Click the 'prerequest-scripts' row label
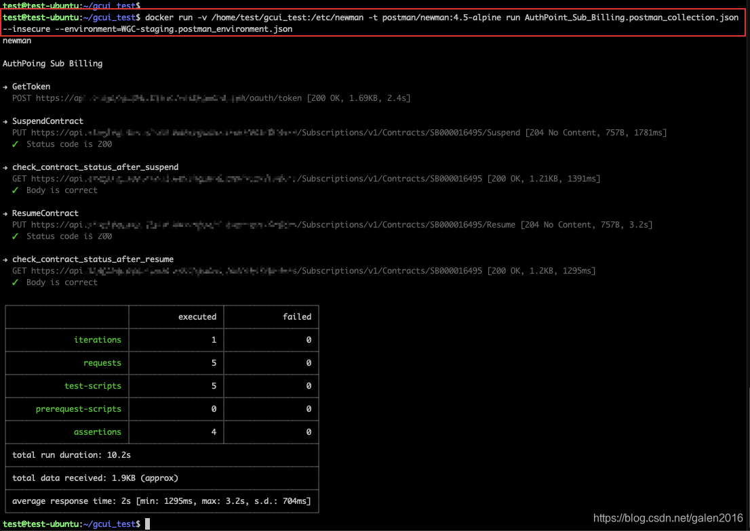The height and width of the screenshot is (531, 750). click(x=79, y=408)
